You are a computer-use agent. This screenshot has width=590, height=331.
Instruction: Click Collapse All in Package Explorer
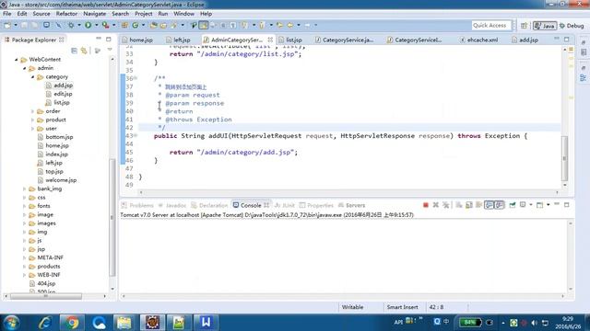tap(74, 51)
